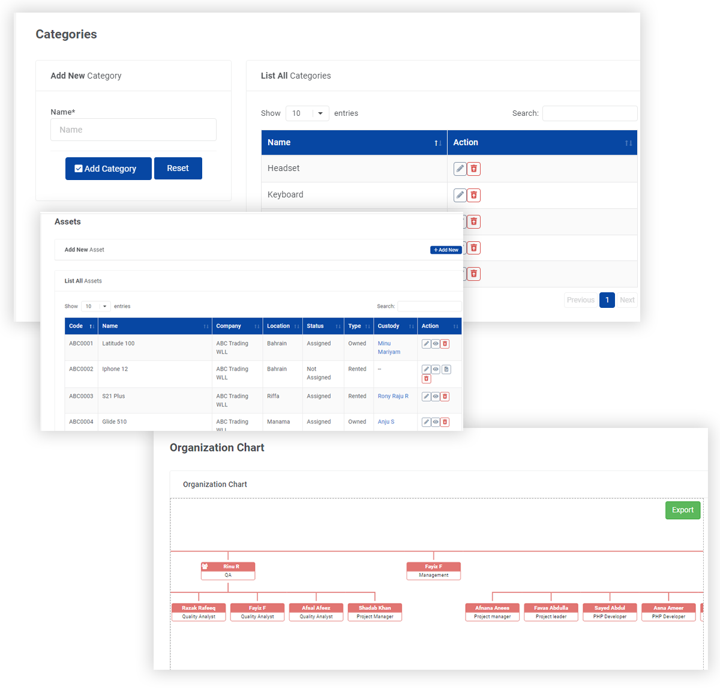Viewport: 720px width, 692px height.
Task: Edit the Headset category with the pencil icon
Action: pyautogui.click(x=460, y=169)
